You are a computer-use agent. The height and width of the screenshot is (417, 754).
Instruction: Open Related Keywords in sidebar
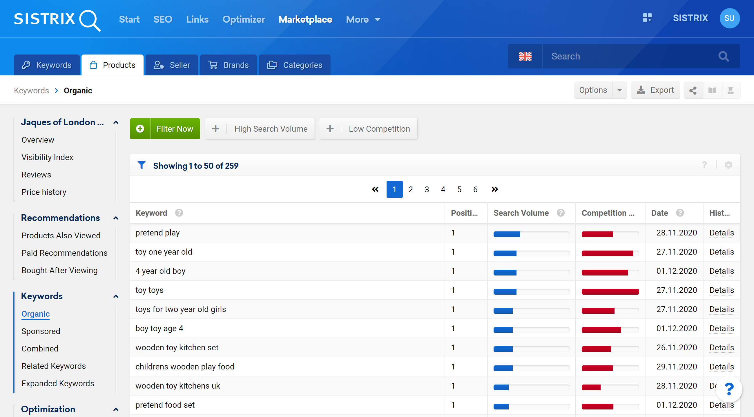pos(54,366)
